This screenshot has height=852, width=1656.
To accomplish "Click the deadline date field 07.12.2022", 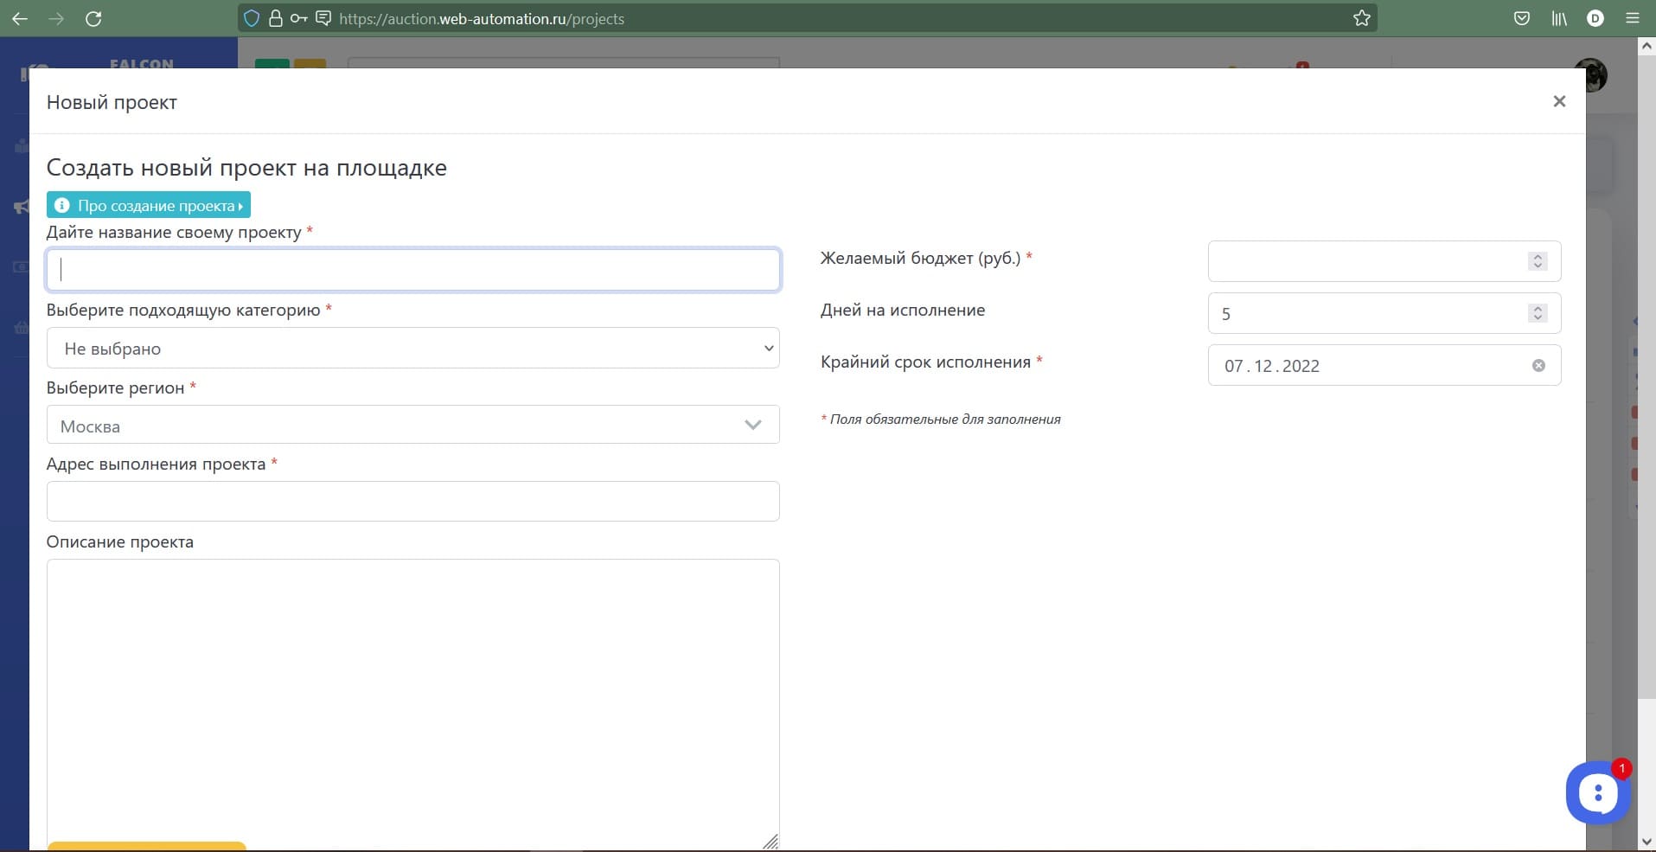I will click(x=1366, y=366).
